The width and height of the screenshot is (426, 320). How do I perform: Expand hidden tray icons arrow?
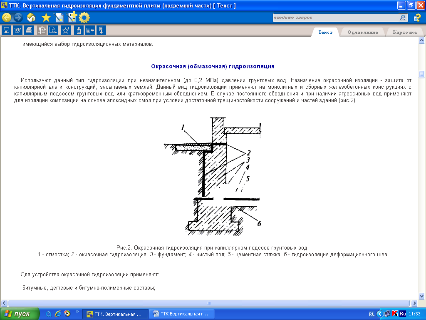380,314
